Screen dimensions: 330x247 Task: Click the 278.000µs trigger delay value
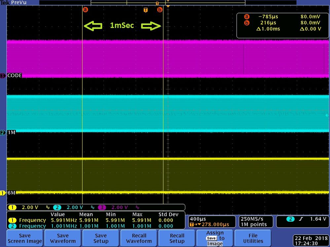click(215, 225)
